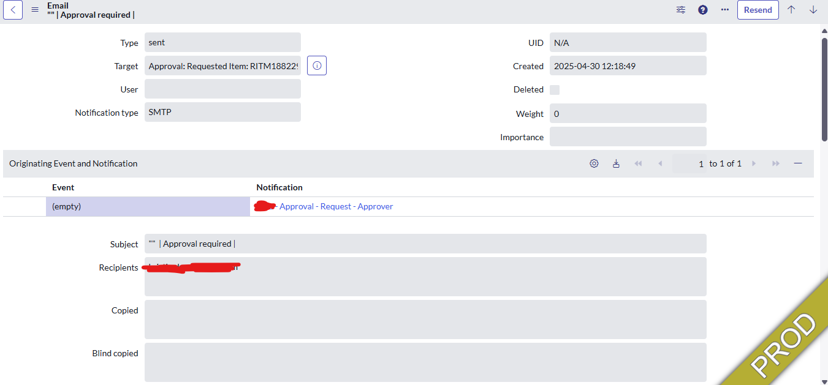The height and width of the screenshot is (385, 828).
Task: Collapse the Originating Event and Notification list
Action: (797, 163)
